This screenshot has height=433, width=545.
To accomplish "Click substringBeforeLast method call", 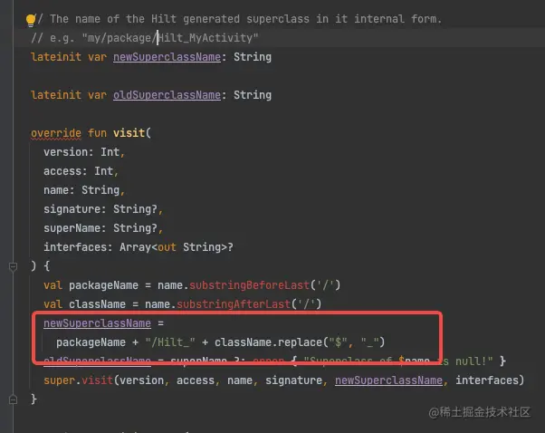I will click(x=249, y=285).
